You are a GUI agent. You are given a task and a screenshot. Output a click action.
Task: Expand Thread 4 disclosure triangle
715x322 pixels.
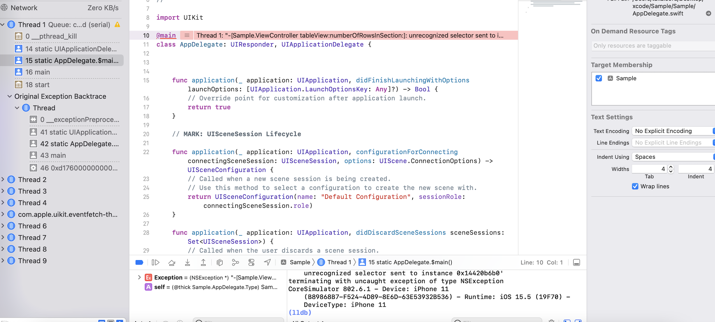(x=3, y=203)
